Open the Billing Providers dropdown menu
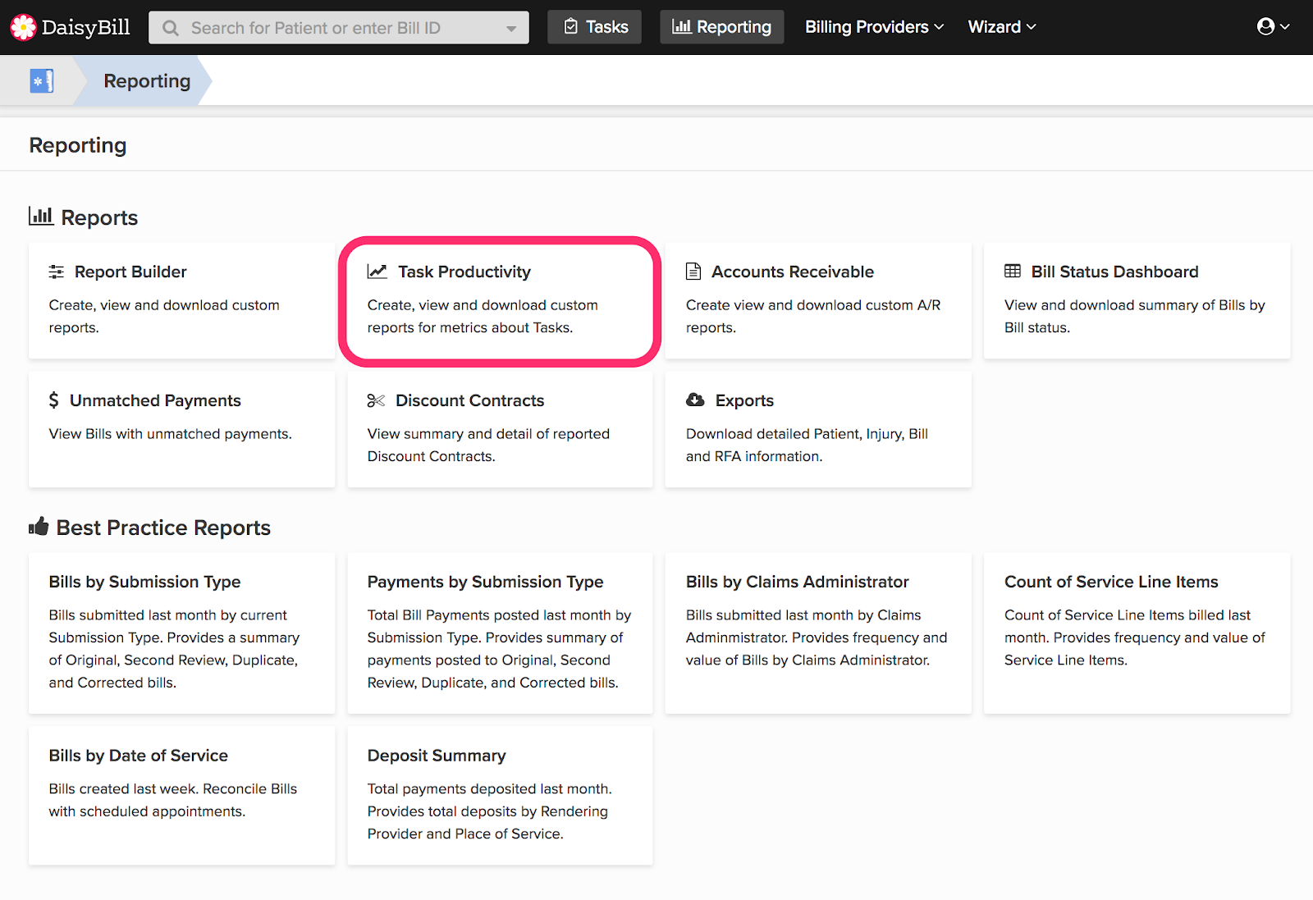1313x900 pixels. click(x=874, y=27)
